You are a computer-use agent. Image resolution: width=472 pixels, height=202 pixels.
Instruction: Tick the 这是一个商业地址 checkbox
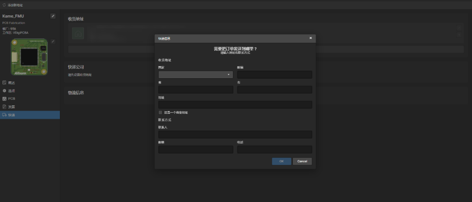click(160, 112)
